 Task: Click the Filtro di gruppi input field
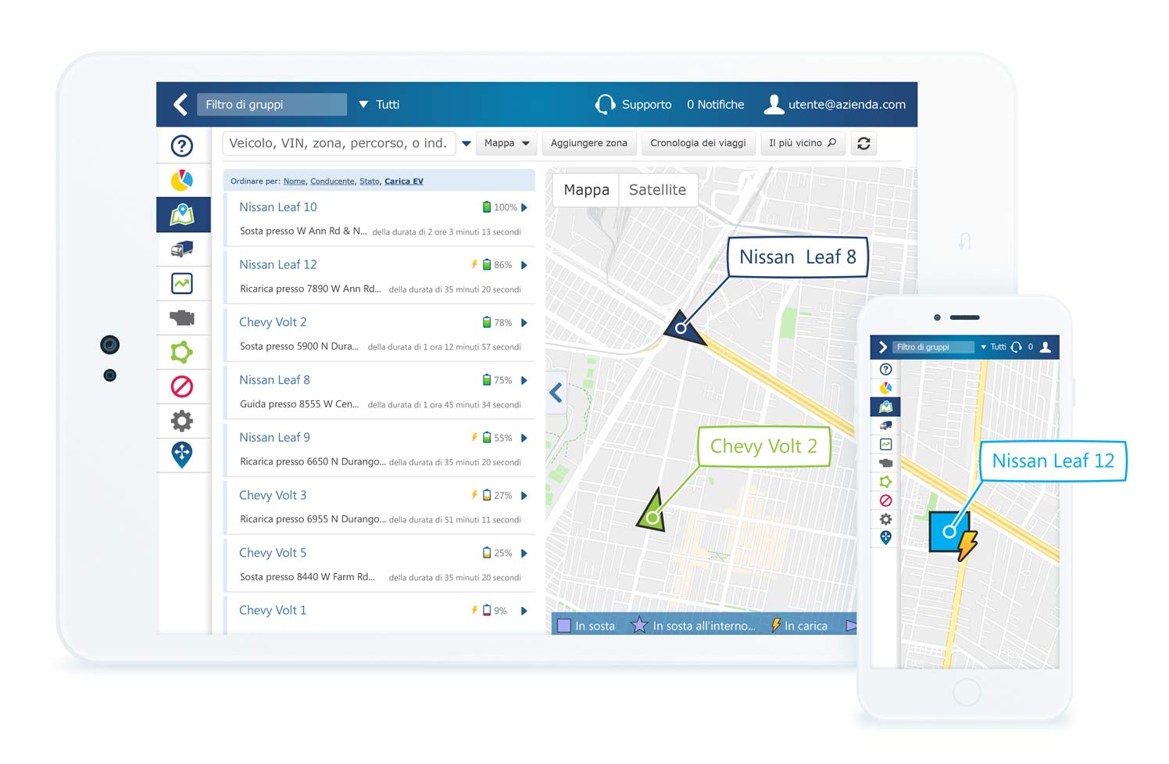coord(271,104)
